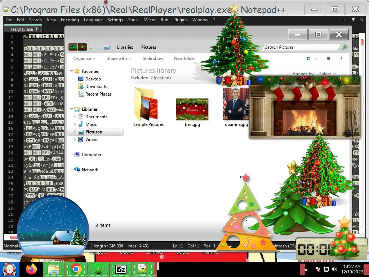Click the green search magnifier icon

click(x=344, y=47)
